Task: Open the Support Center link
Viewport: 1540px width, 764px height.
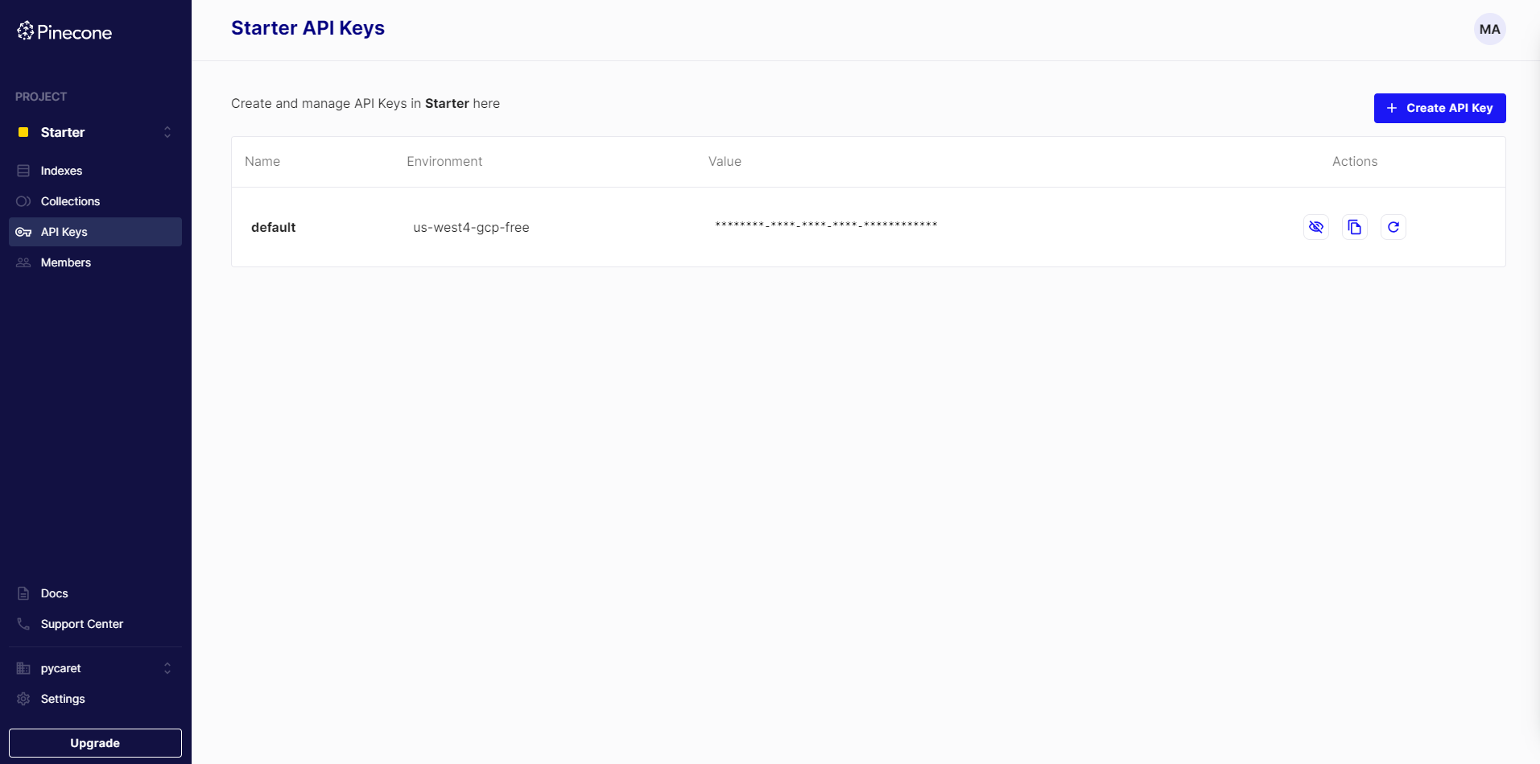Action: [95, 624]
